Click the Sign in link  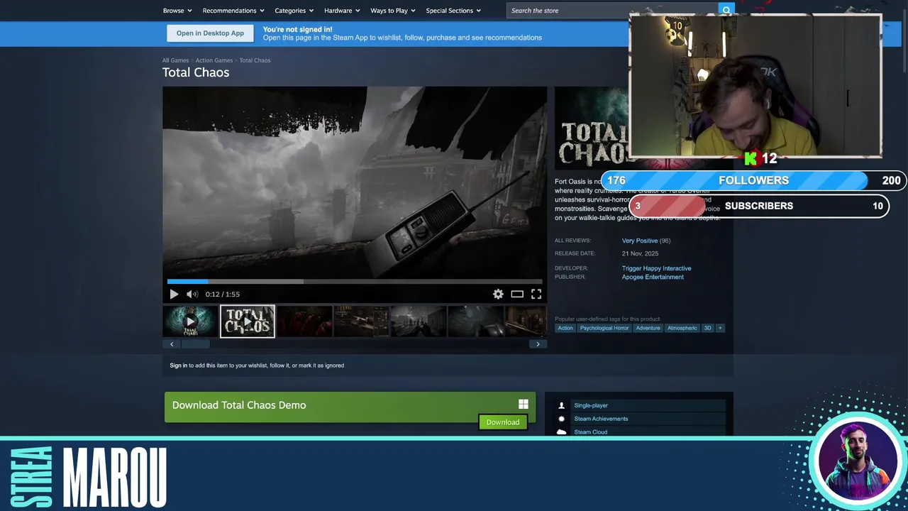pos(179,366)
